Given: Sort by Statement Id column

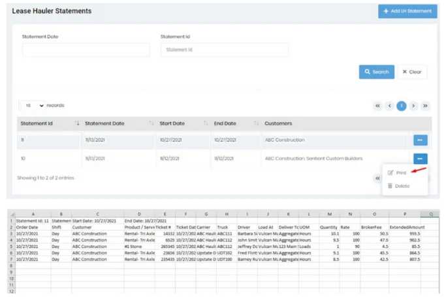Looking at the screenshot, I should (x=49, y=123).
